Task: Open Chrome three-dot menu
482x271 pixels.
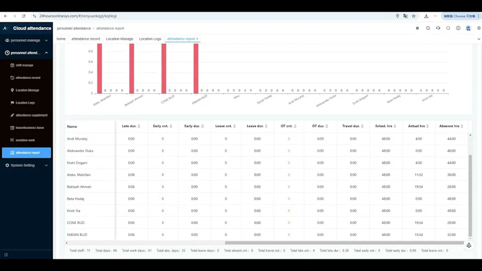Action: pos(478,16)
